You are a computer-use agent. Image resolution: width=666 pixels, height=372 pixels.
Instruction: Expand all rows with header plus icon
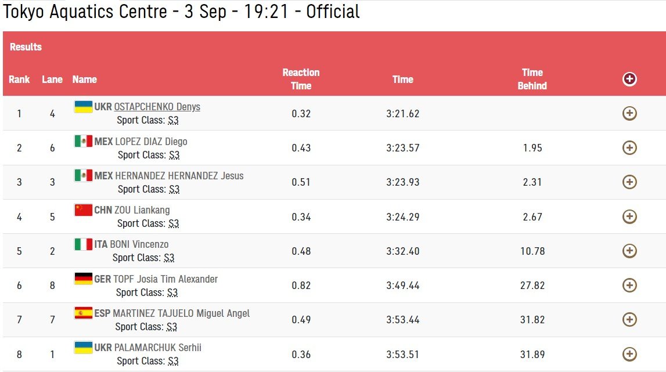tap(629, 80)
